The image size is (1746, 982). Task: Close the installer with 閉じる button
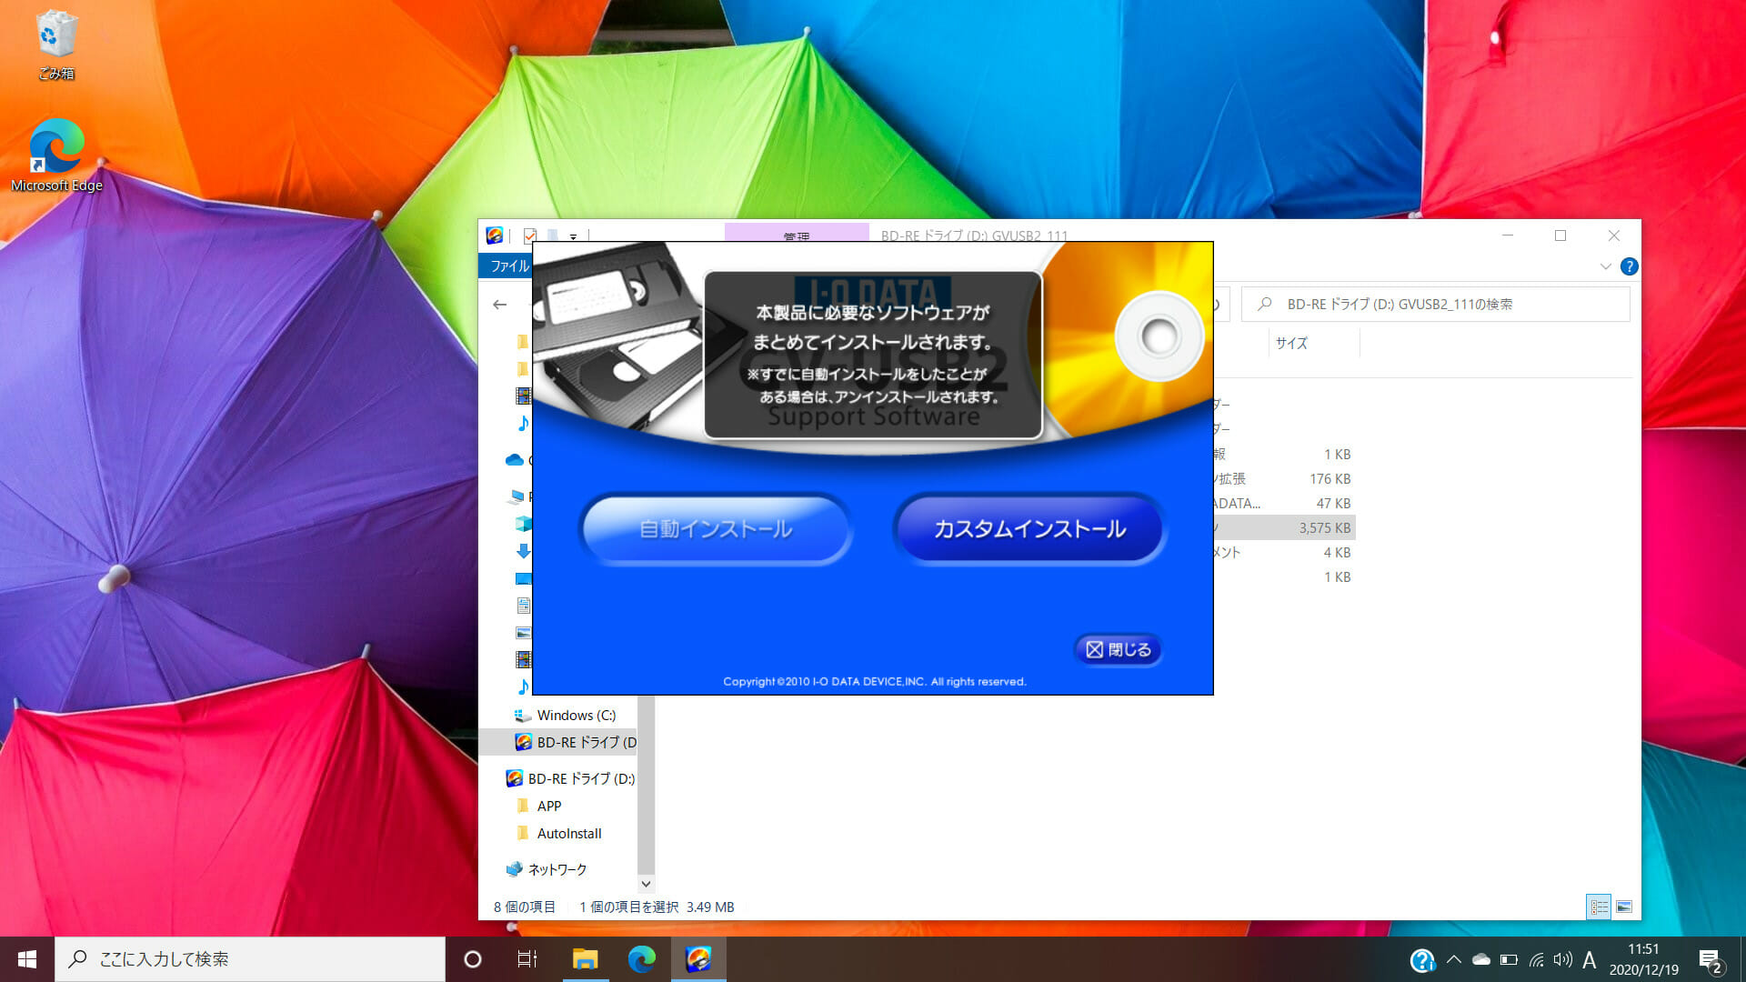point(1118,649)
